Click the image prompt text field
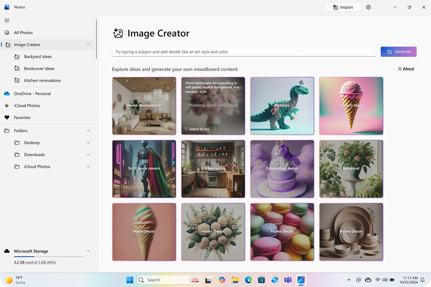Screen dimensions: 431x287 tap(244, 52)
